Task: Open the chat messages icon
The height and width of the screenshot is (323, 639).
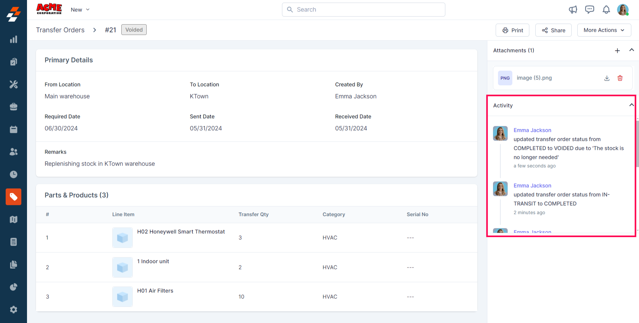Action: tap(589, 10)
